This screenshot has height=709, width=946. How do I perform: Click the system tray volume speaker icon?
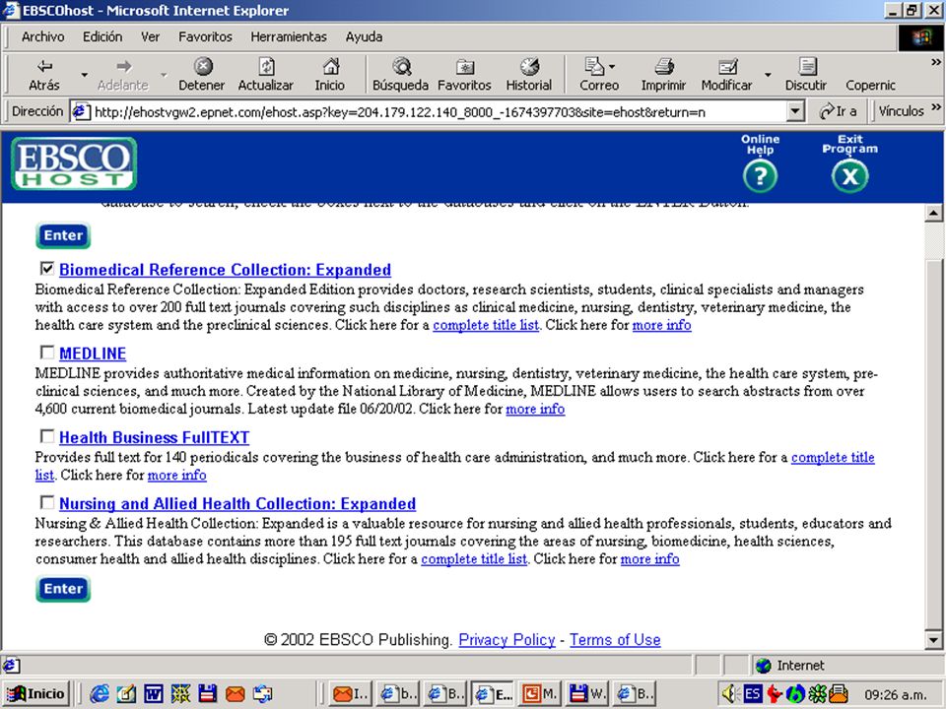click(x=729, y=694)
